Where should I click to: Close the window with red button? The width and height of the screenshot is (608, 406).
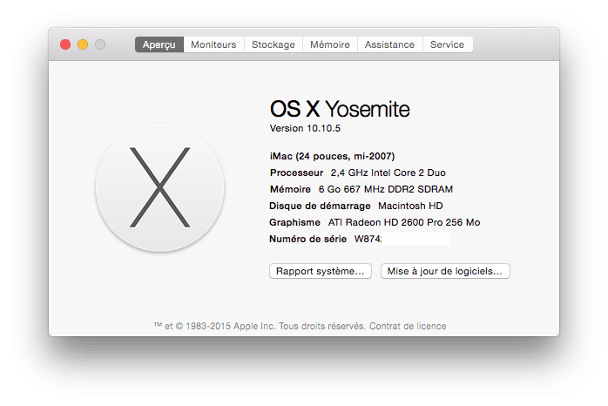pyautogui.click(x=65, y=44)
